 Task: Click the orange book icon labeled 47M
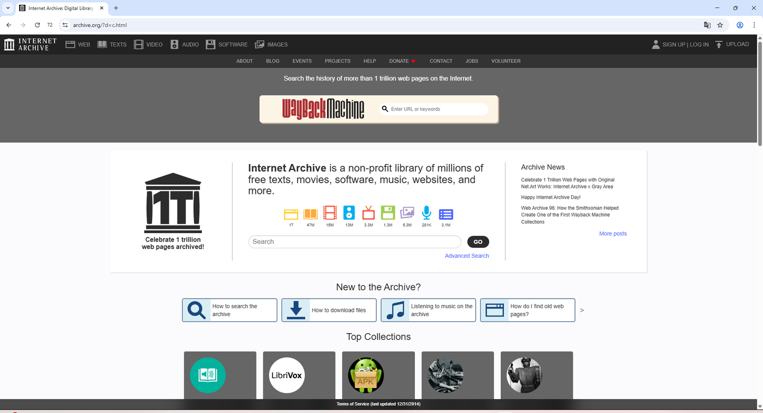point(310,214)
